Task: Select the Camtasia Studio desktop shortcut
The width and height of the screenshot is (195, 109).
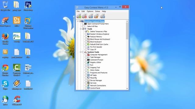Action: click(x=17, y=70)
